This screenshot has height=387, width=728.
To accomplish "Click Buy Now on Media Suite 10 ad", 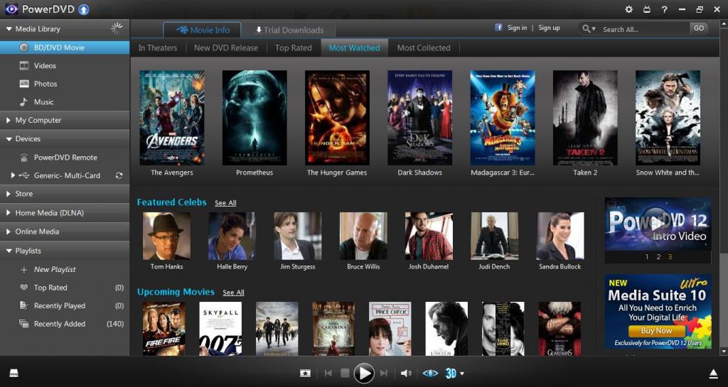I will pyautogui.click(x=656, y=331).
